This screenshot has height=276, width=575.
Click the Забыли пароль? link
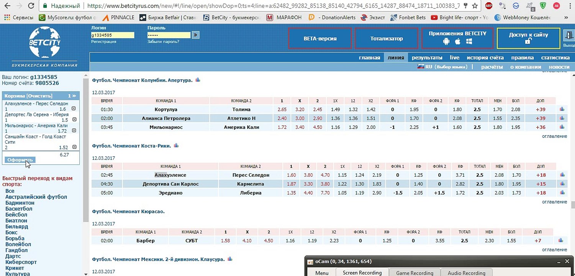coord(163,41)
